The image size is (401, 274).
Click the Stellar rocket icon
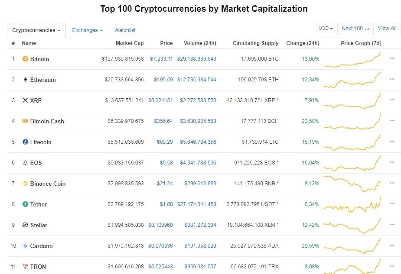tap(26, 225)
